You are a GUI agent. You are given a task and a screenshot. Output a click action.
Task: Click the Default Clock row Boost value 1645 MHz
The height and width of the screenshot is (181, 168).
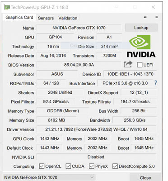tap(144, 148)
